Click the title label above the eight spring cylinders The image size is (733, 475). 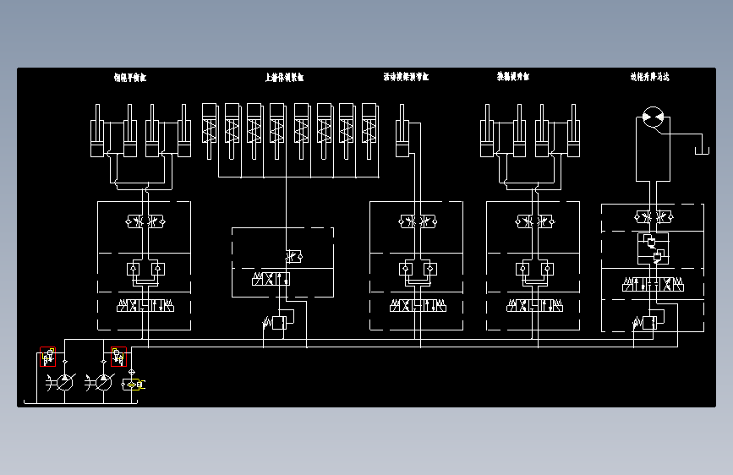pyautogui.click(x=285, y=77)
